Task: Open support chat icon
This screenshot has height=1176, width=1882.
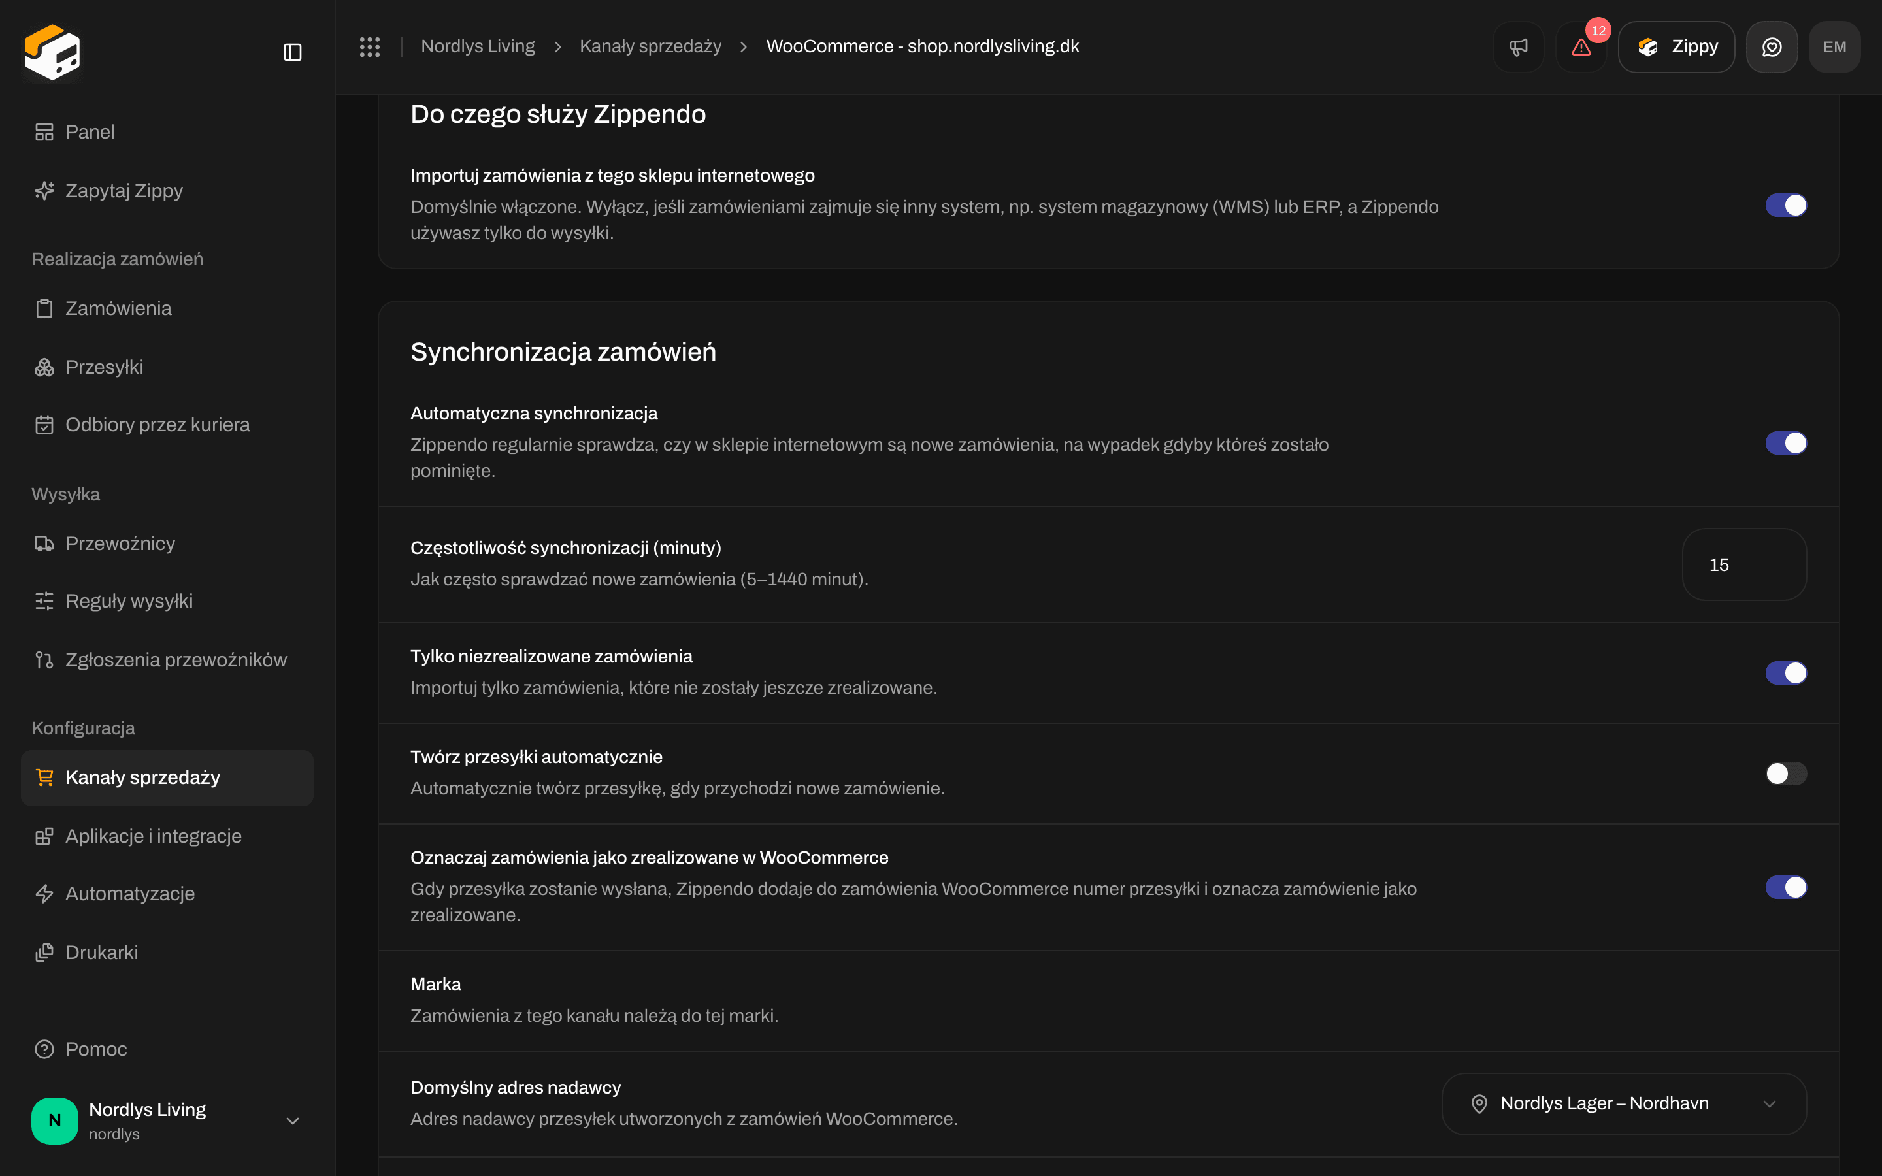Action: [x=1772, y=46]
